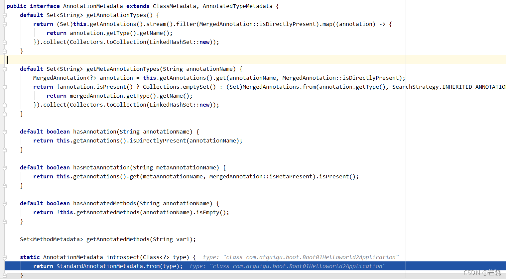Click the 'interface' keyword
Screen dimensions: 506x279
45,6
